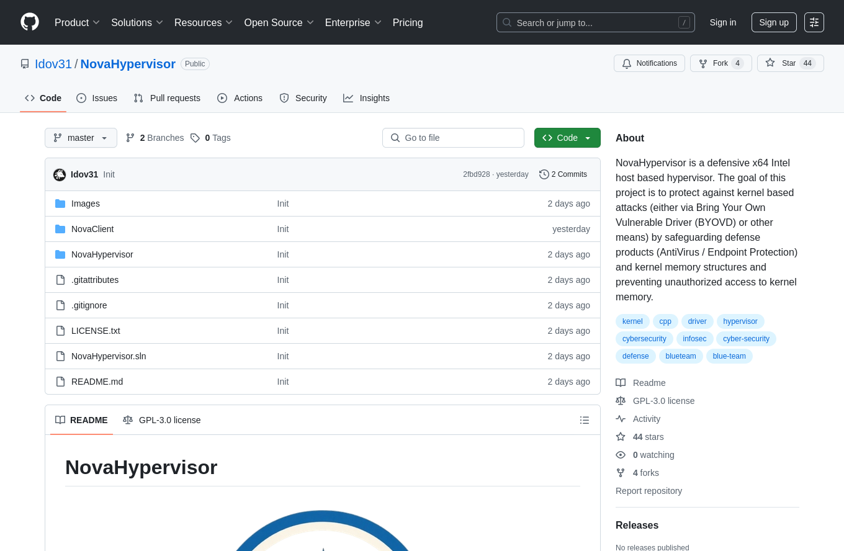
Task: Click the NovaHypervisor.sln file icon
Action: [x=60, y=356]
